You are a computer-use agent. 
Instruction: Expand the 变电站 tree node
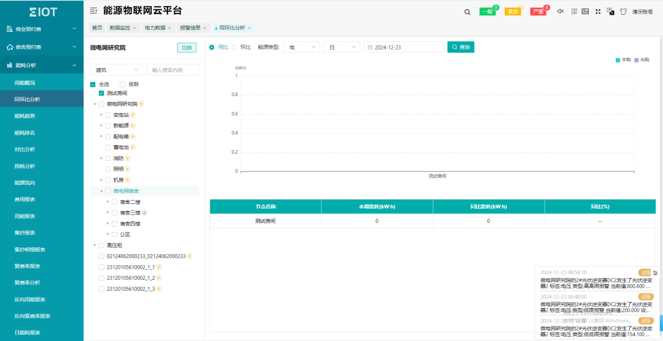[x=101, y=114]
